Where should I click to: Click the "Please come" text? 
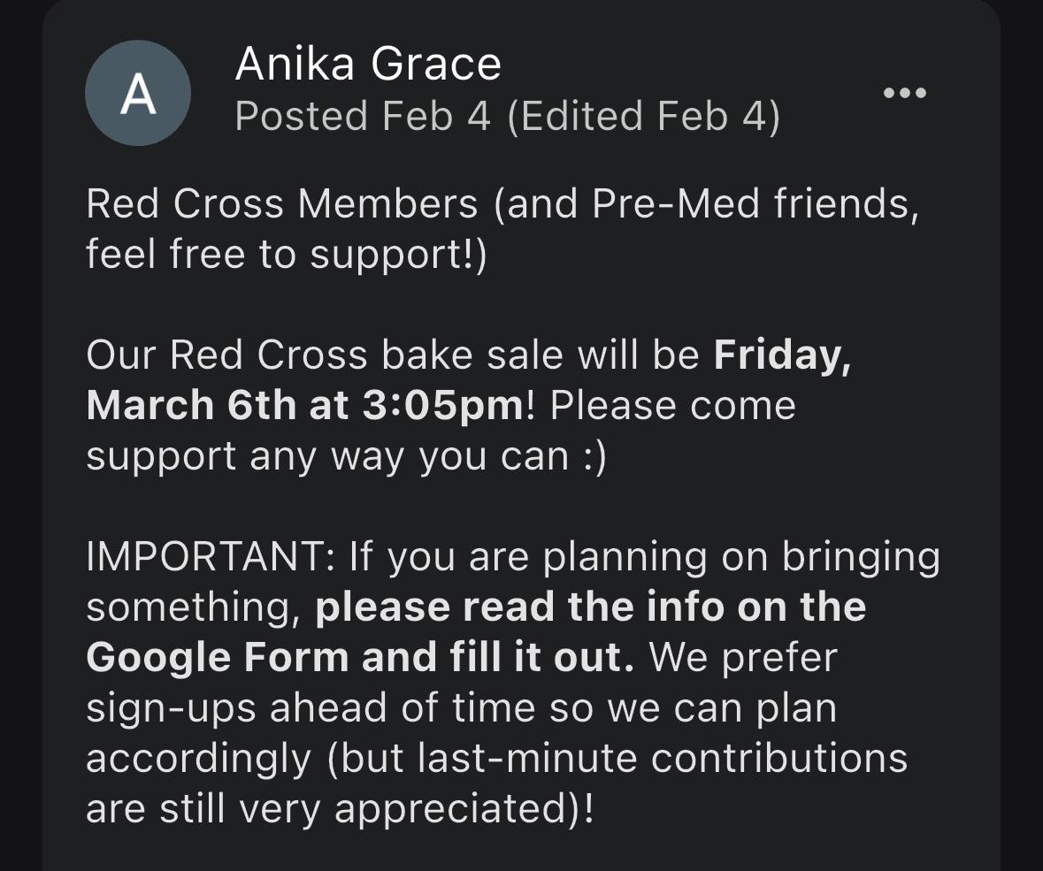point(672,406)
